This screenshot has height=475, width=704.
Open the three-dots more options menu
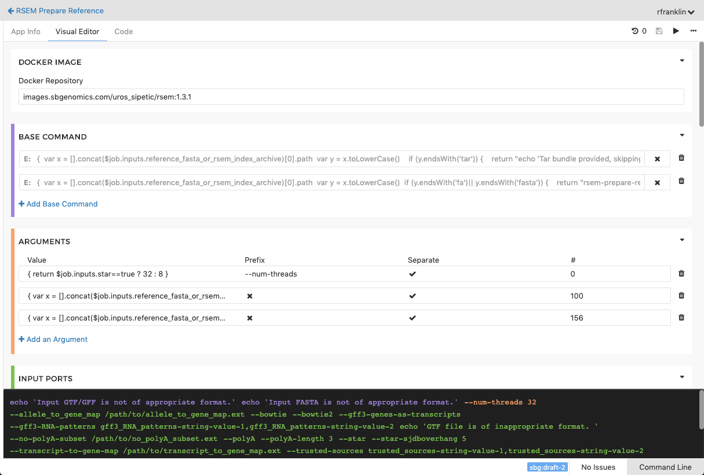coord(693,31)
